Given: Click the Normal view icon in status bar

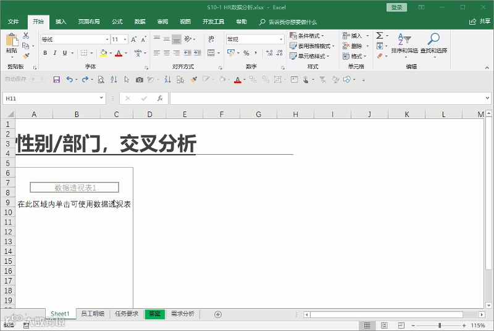Looking at the screenshot, I should pyautogui.click(x=367, y=325).
